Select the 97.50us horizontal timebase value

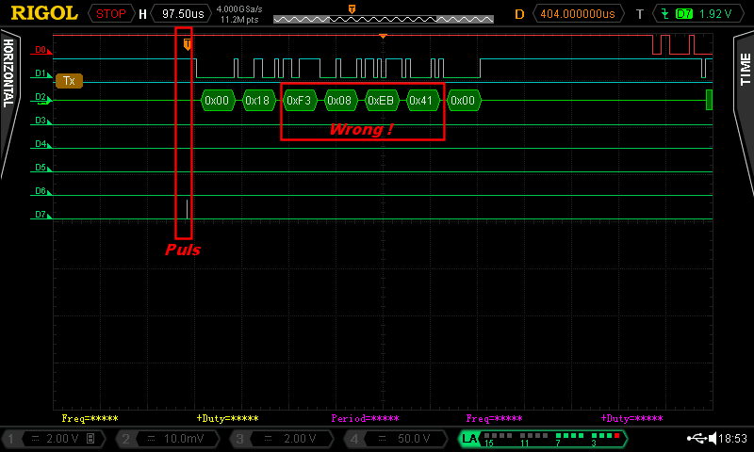coord(183,14)
